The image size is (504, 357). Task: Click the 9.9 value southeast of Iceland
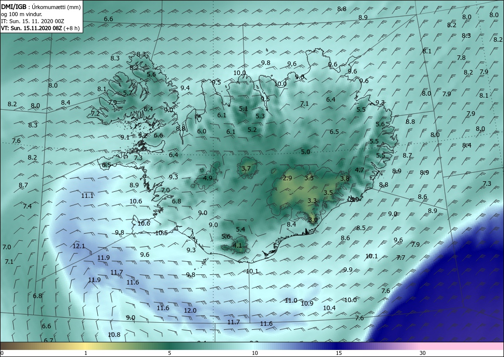348,270
